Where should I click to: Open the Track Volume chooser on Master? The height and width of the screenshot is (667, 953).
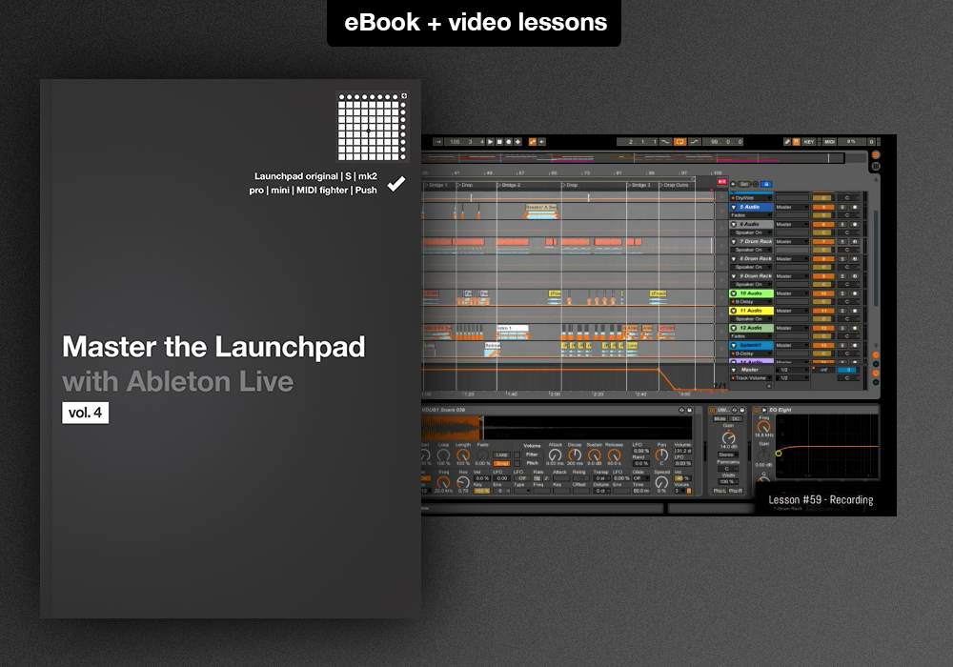[x=751, y=378]
